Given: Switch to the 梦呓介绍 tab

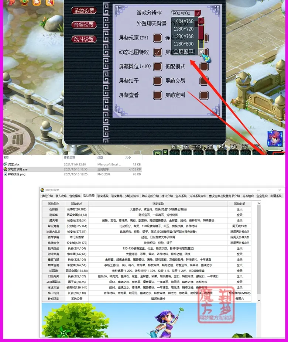Looking at the screenshot, I should 47,196.
